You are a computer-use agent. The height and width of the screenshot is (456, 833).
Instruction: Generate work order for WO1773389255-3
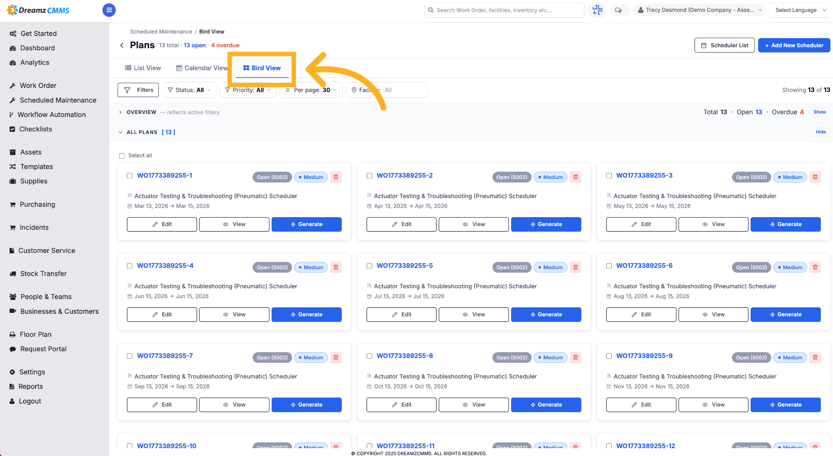tap(785, 224)
